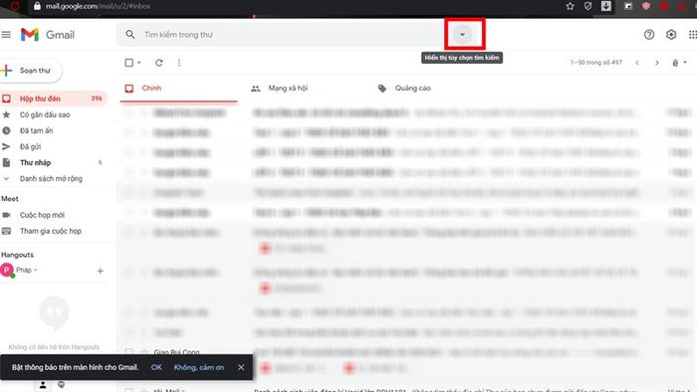Open Hangouts contacts person icon
Screen dimensions: 697x392
tap(43, 385)
